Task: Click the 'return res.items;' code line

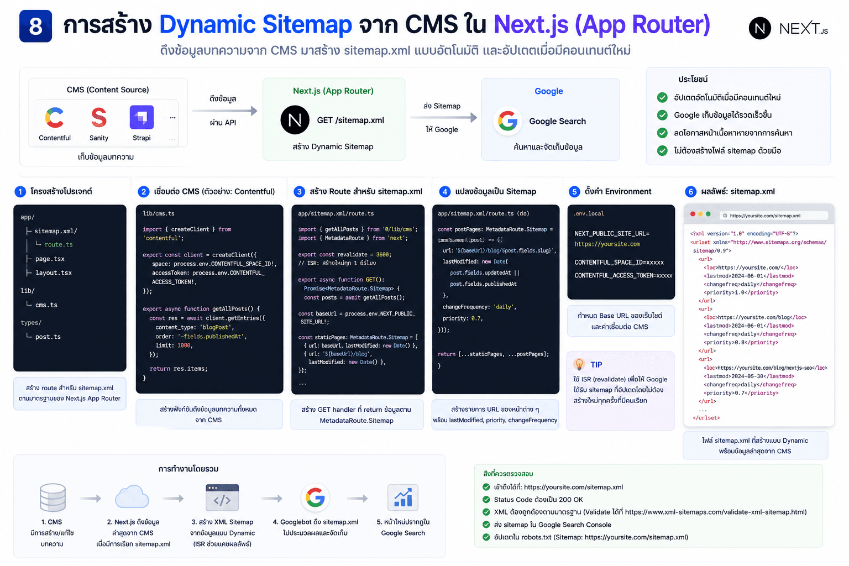Action: [179, 369]
